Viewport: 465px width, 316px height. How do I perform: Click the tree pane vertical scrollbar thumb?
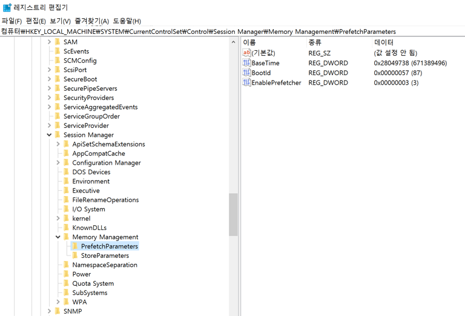coord(233,214)
